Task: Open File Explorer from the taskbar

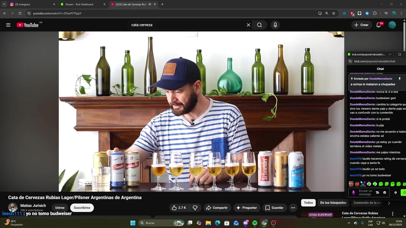Action: (208, 223)
